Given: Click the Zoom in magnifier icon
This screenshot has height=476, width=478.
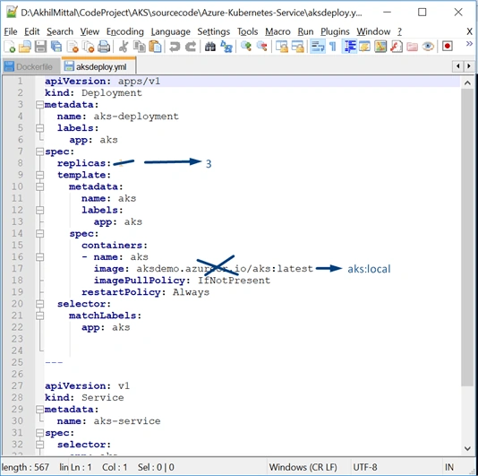Looking at the screenshot, I should [x=246, y=47].
